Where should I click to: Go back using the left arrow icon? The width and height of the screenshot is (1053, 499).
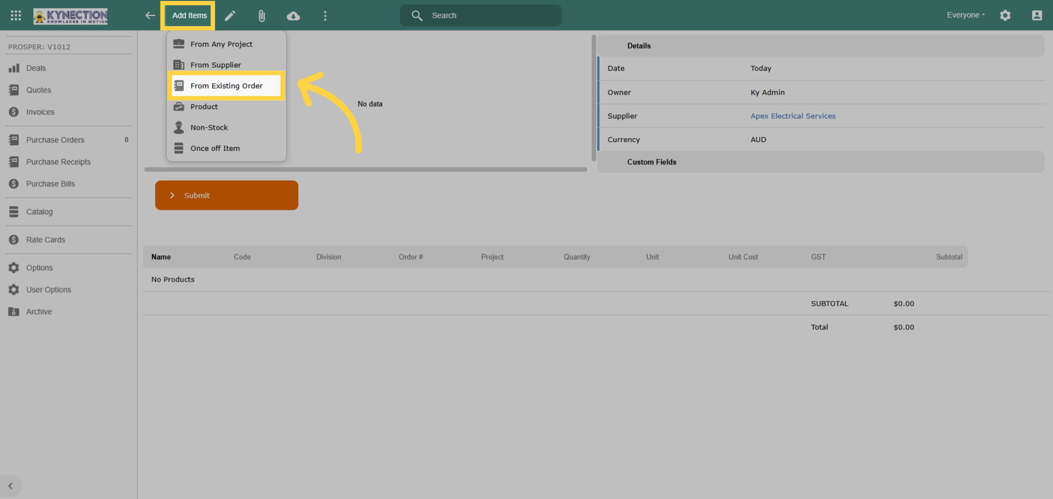[150, 15]
